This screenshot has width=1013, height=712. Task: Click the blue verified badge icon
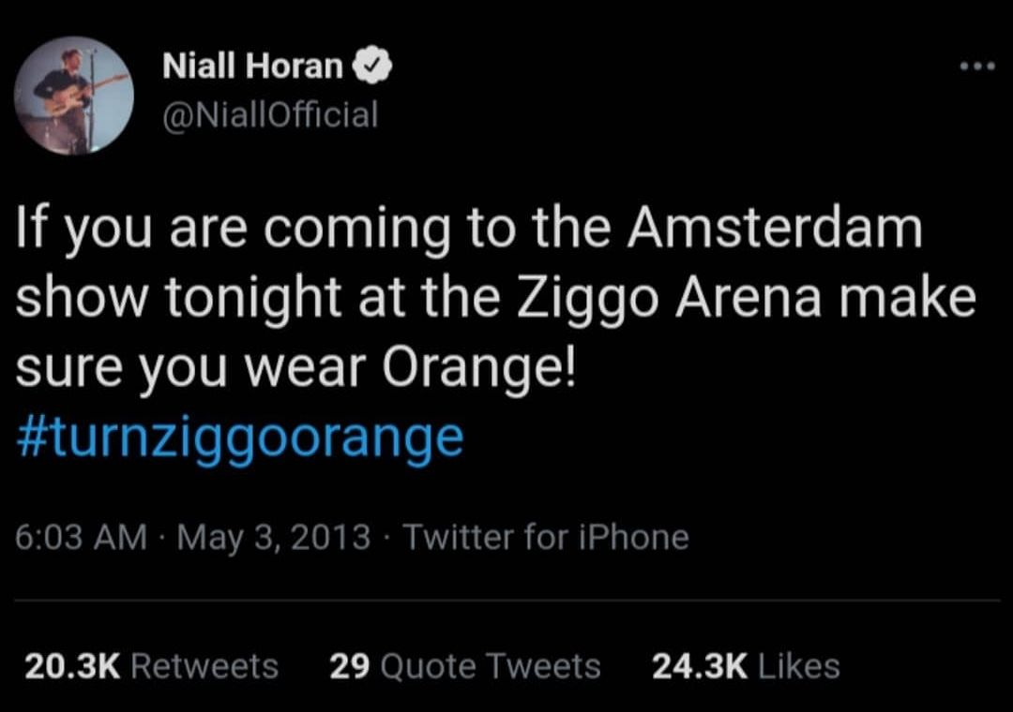coord(371,66)
